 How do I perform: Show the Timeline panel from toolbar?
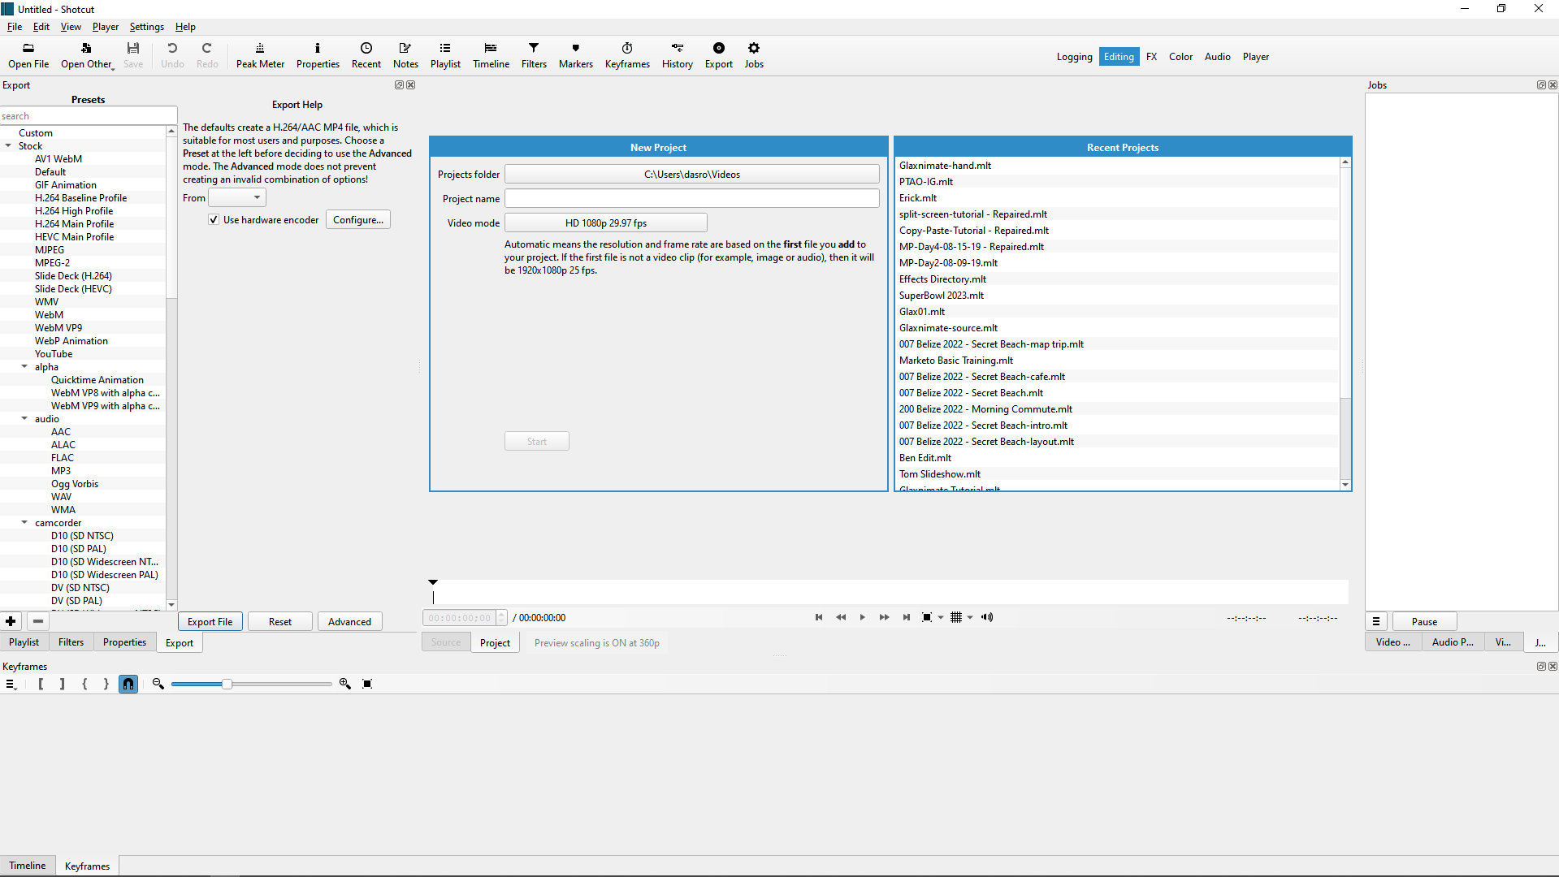tap(491, 55)
